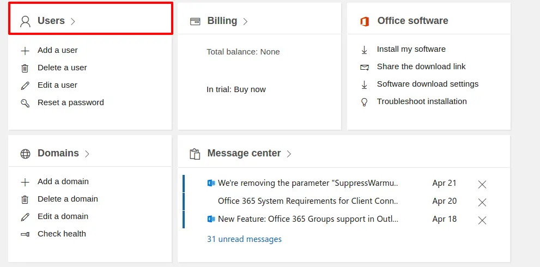Click the pencil icon beside Edit a user

coord(25,86)
